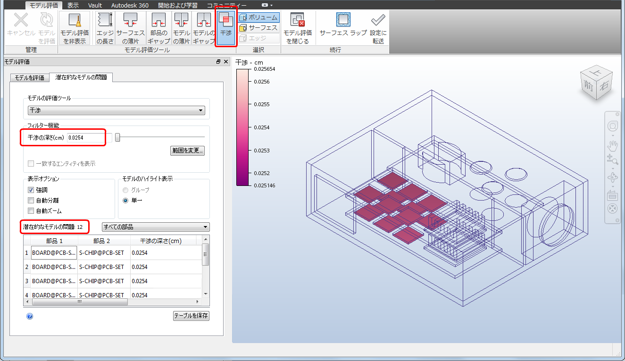Screen dimensions: 625x361
Task: Expand the navigation bar customize menu at its bottom
Action: coord(617,220)
